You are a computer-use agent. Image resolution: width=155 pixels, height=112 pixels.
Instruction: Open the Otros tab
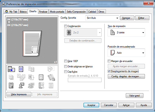coord(101,12)
